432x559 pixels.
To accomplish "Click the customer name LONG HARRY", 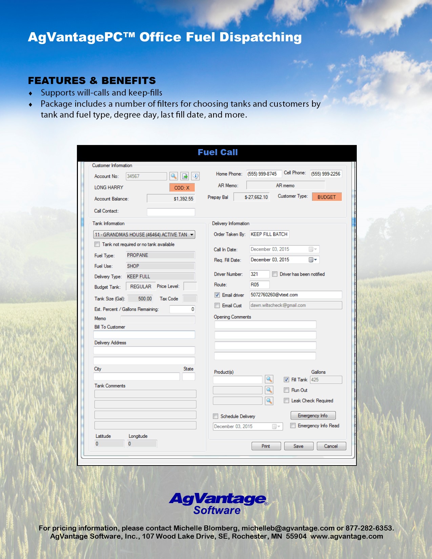I will 109,187.
